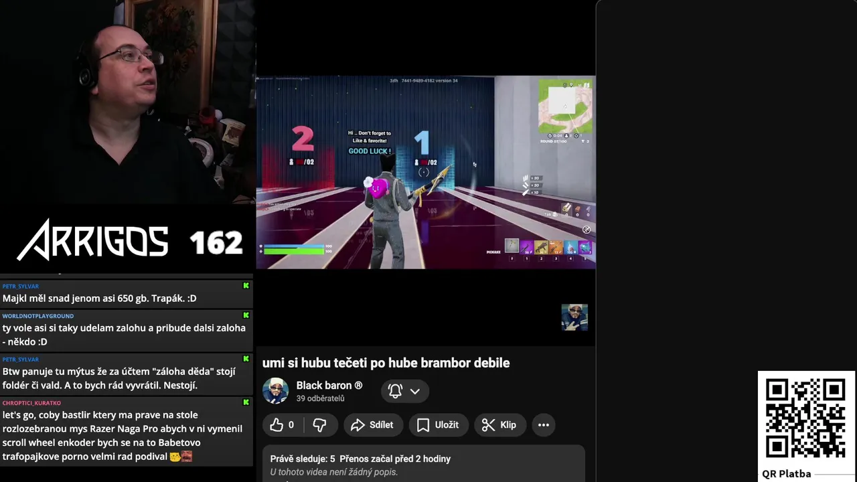
Task: Click Kick icon beside WORLDNOTPLAYGROUND message
Action: [246, 315]
